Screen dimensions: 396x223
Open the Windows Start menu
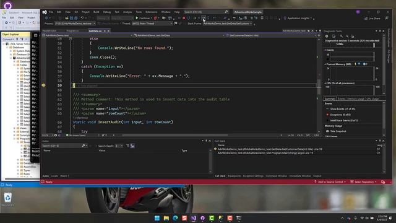[x=157, y=218]
